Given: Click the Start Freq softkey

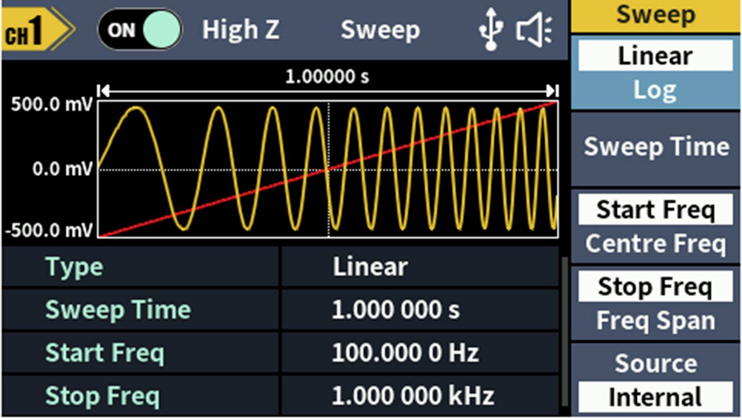Looking at the screenshot, I should [x=655, y=209].
